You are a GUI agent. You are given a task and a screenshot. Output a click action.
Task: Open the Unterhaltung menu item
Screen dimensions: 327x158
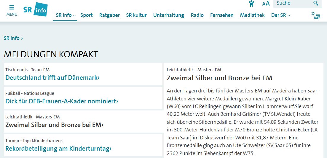168,15
